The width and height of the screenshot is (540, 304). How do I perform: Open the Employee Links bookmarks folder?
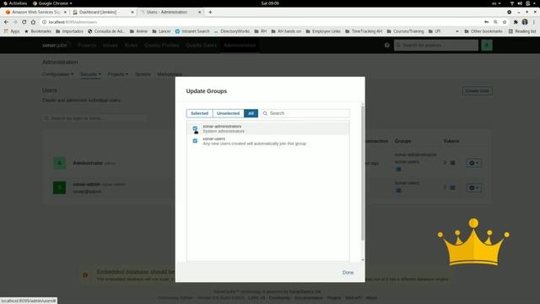click(x=323, y=31)
